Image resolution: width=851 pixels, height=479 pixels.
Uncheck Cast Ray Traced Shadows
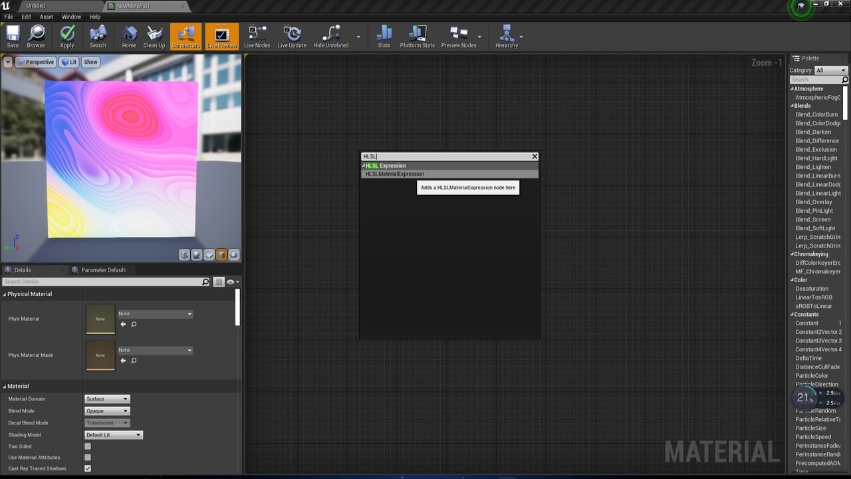88,468
